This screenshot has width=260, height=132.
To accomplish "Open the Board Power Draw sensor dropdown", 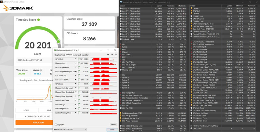I will [76, 100].
